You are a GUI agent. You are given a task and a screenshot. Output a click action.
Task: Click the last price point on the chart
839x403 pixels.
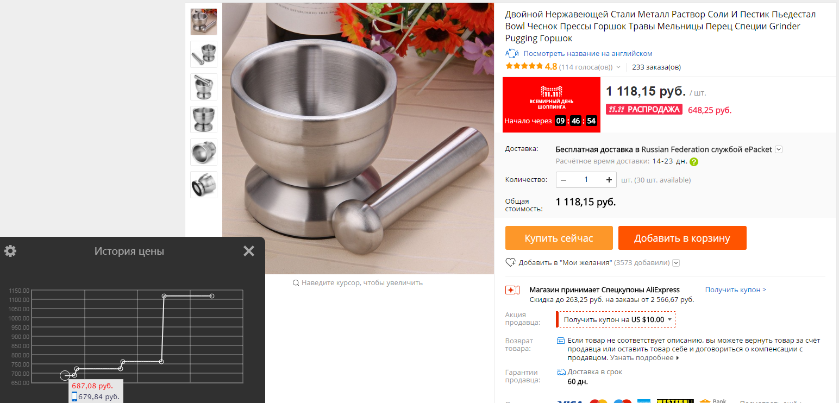click(212, 296)
